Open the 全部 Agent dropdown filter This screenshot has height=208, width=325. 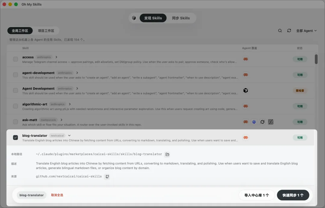click(306, 31)
